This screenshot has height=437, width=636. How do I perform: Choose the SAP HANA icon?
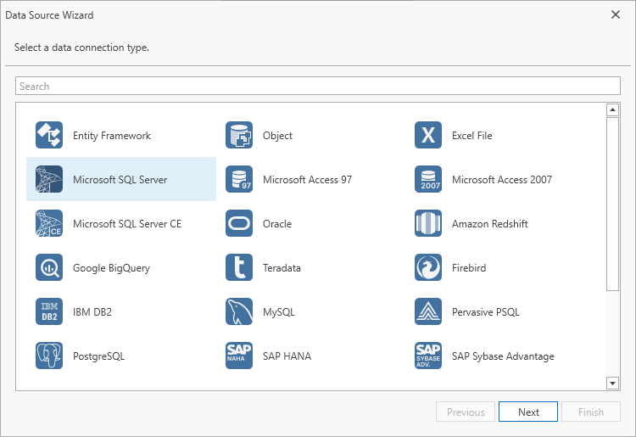(239, 356)
